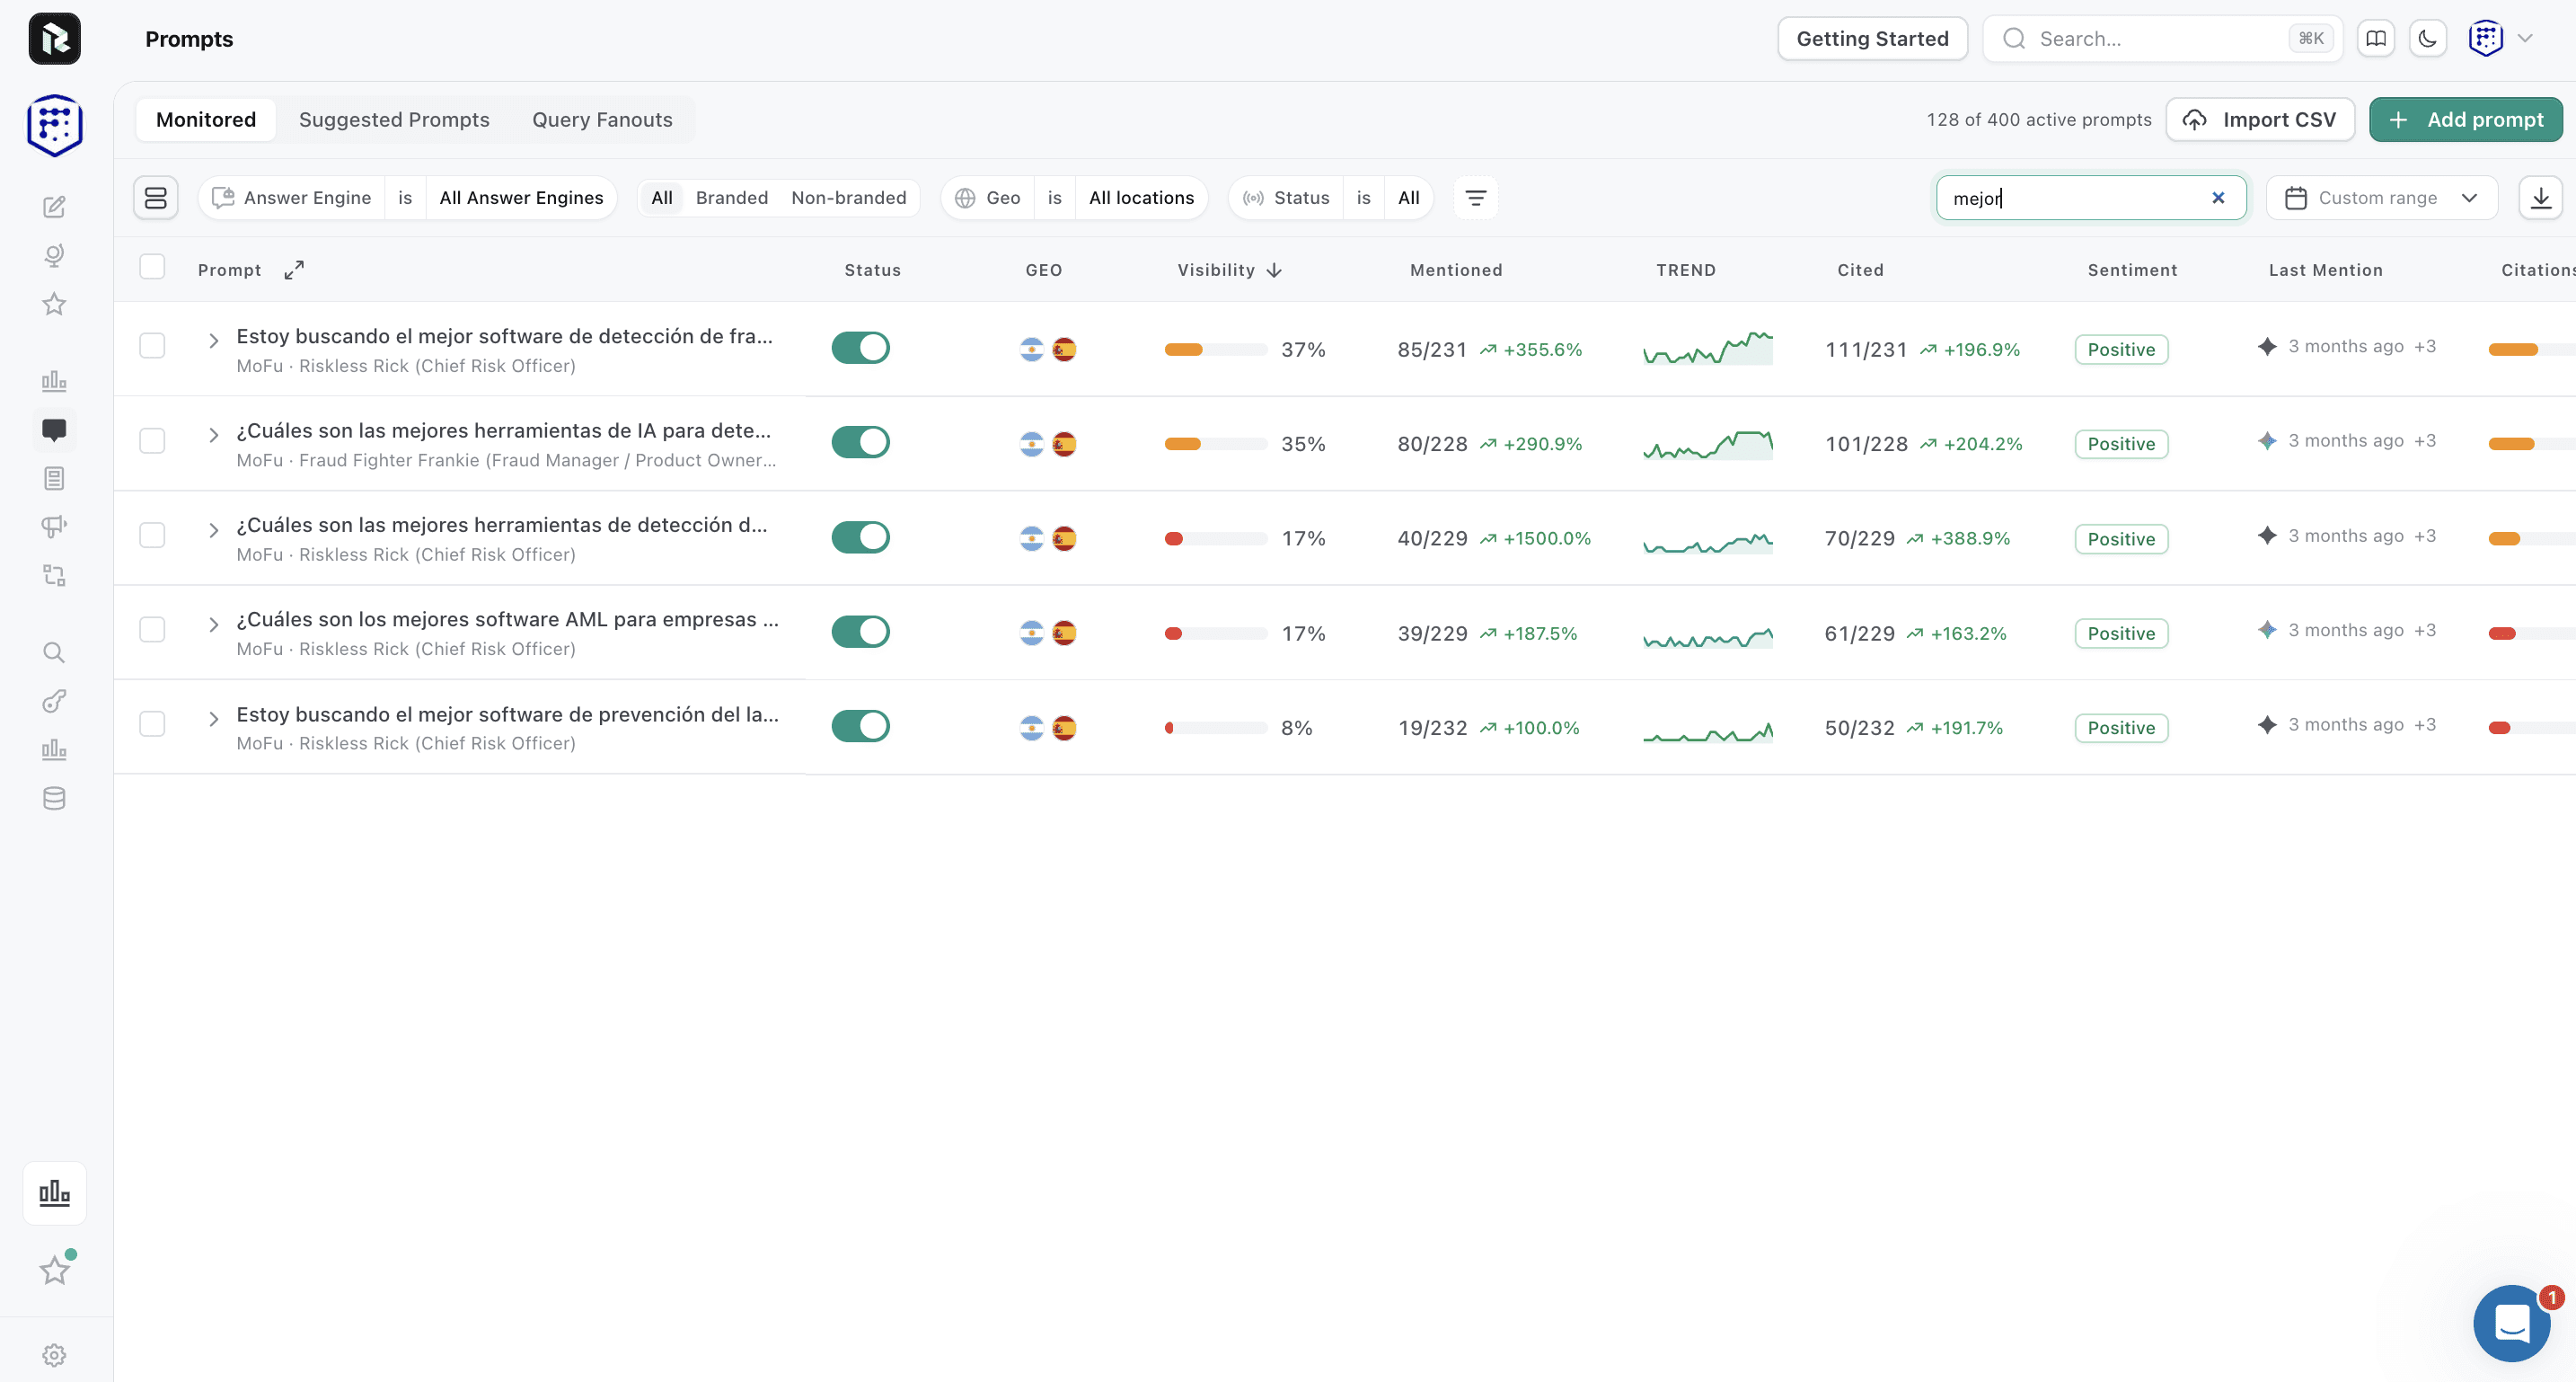Open the database icon in sidebar
2576x1382 pixels.
(54, 799)
